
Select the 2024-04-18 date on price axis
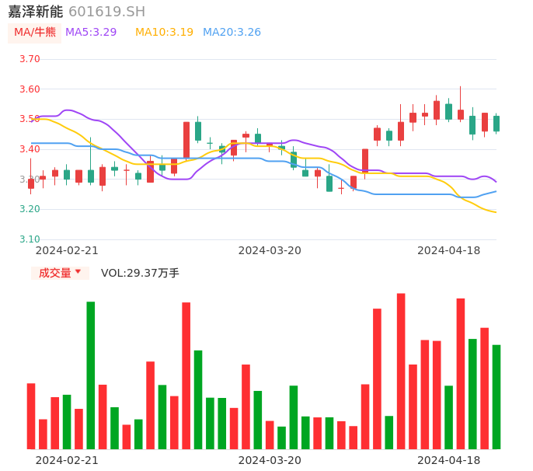[x=449, y=250]
